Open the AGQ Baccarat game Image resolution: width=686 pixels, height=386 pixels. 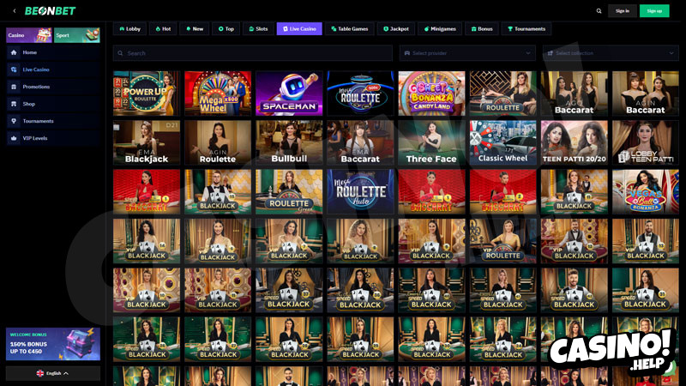575,93
